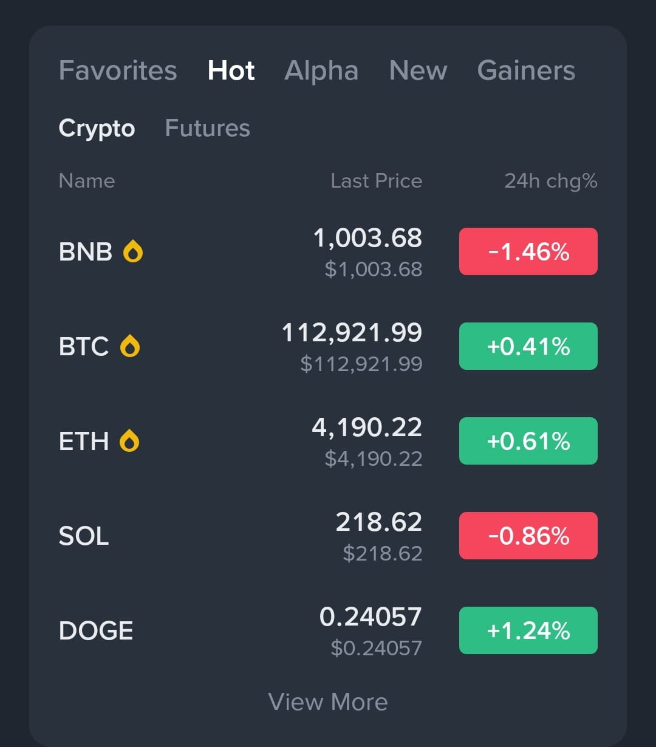This screenshot has width=656, height=747.
Task: Toggle BTC's +0.41% change badge
Action: pos(528,346)
